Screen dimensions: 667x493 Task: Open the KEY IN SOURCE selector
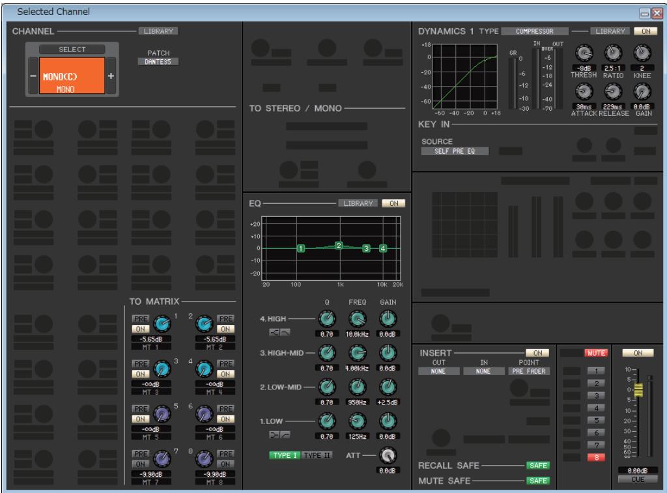(x=455, y=151)
